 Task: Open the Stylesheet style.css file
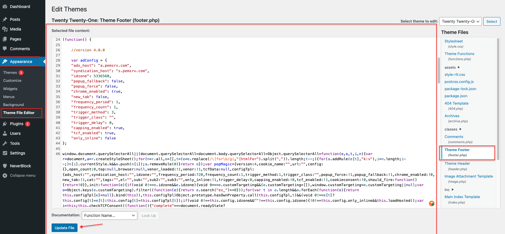click(x=454, y=41)
